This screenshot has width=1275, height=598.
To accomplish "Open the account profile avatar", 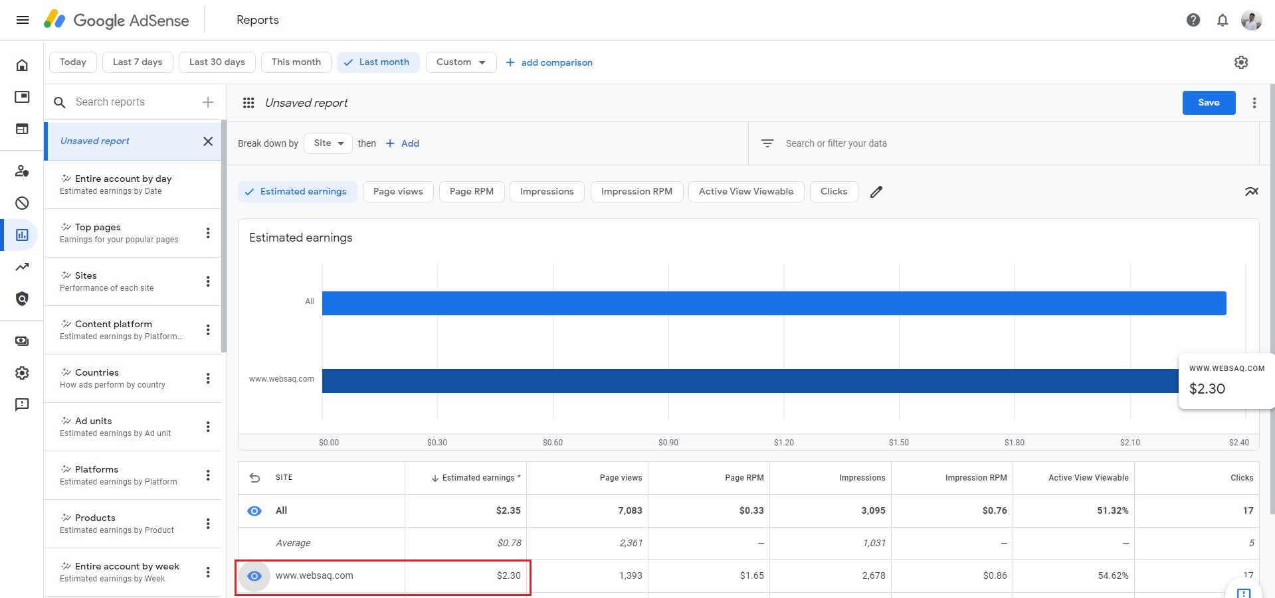I will pos(1252,20).
